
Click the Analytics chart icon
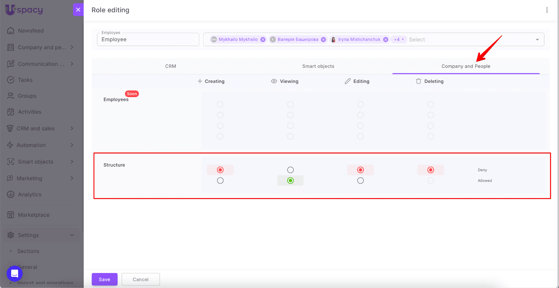tap(11, 195)
